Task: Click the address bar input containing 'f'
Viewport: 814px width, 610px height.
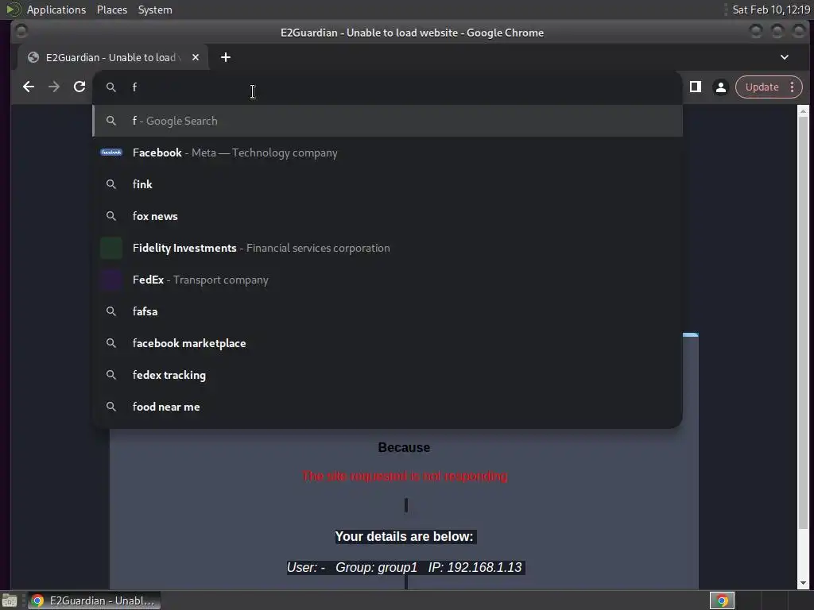Action: 387,87
